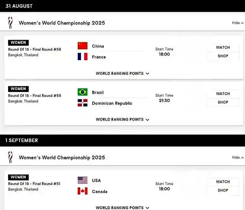Image resolution: width=245 pixels, height=210 pixels.
Task: Watch the USA vs Canada match
Action: (x=223, y=182)
